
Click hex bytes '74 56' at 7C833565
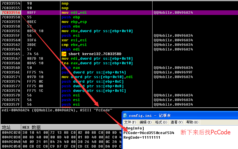point(33,54)
